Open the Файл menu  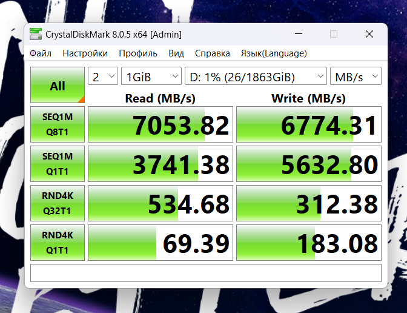tap(41, 53)
